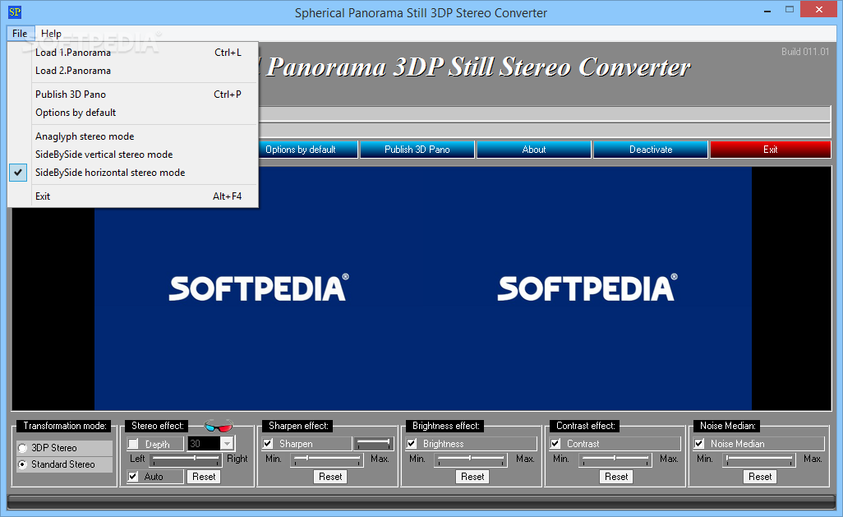This screenshot has width=843, height=517.
Task: Click the red Exit button
Action: click(x=771, y=150)
